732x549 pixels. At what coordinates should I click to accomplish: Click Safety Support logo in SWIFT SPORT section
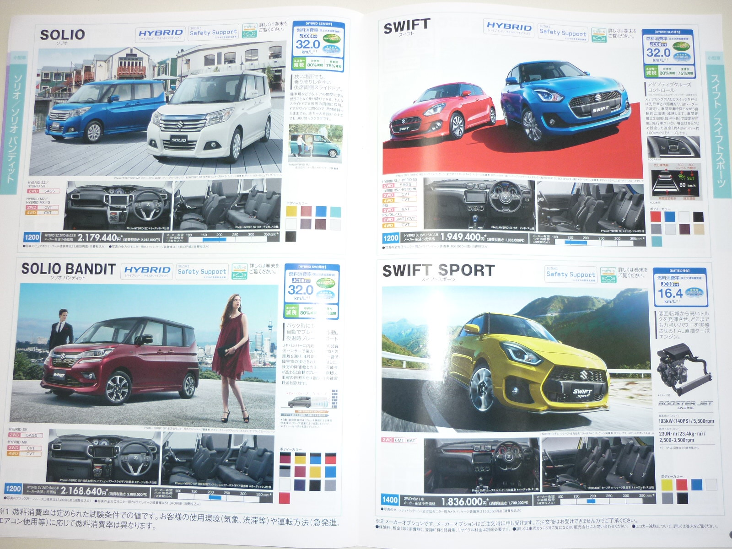coord(571,274)
